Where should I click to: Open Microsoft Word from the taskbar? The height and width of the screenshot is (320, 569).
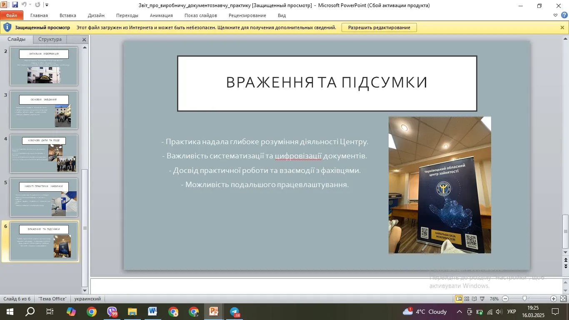152,312
